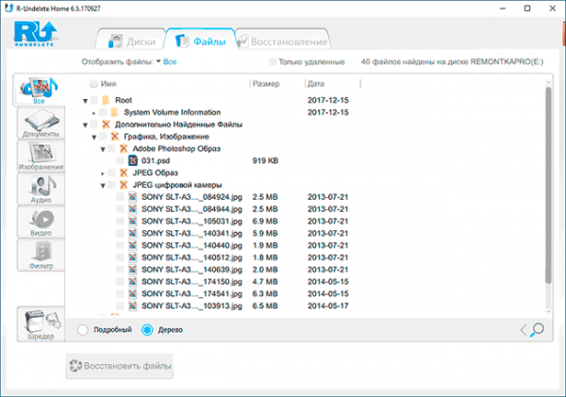Click the left arrow beside search
Image resolution: width=566 pixels, height=397 pixels.
524,330
